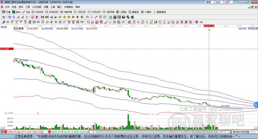The image size is (258, 139).
Task: Click the blue side-panel expander arrow
Action: coord(256,105)
